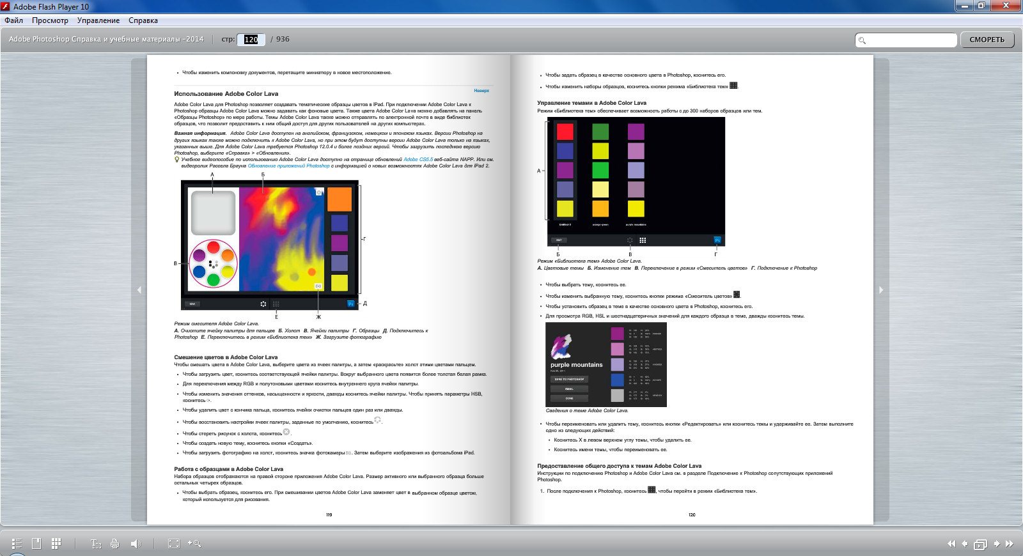Show page thumbnails grid view
This screenshot has height=556, width=1023.
[x=56, y=543]
